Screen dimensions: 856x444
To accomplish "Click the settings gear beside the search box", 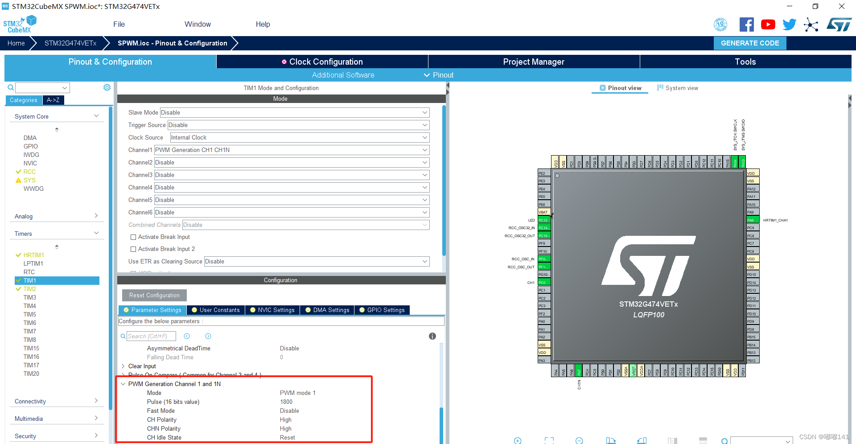I will point(107,87).
